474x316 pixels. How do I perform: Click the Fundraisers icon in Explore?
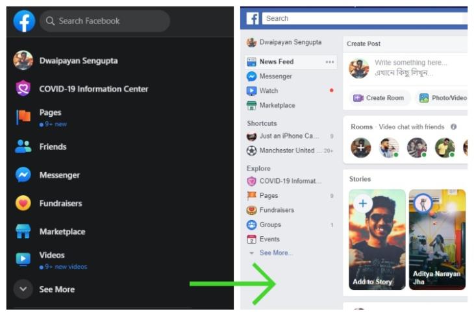tap(251, 210)
